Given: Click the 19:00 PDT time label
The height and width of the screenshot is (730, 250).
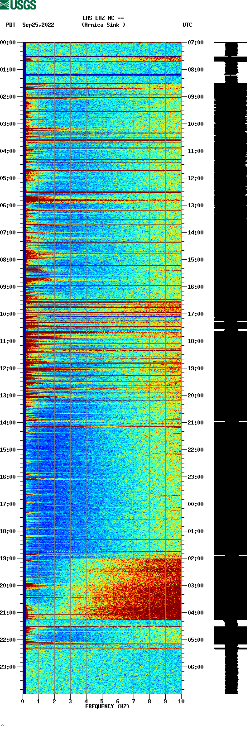Looking at the screenshot, I should pyautogui.click(x=8, y=558).
